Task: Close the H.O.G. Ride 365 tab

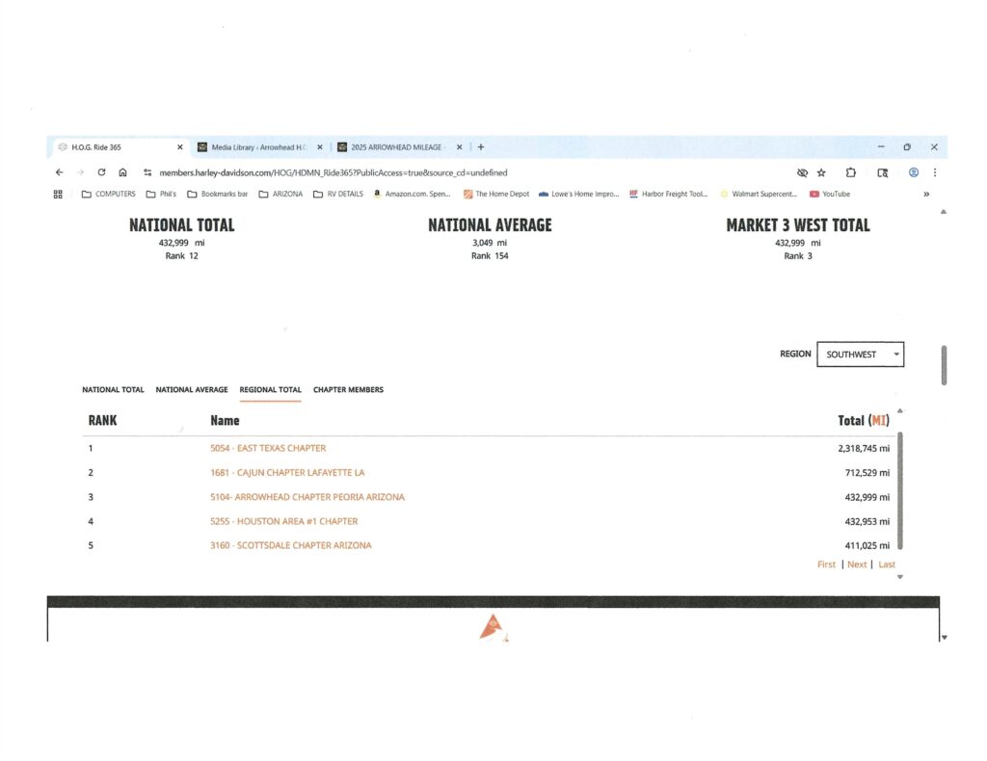Action: [x=180, y=147]
